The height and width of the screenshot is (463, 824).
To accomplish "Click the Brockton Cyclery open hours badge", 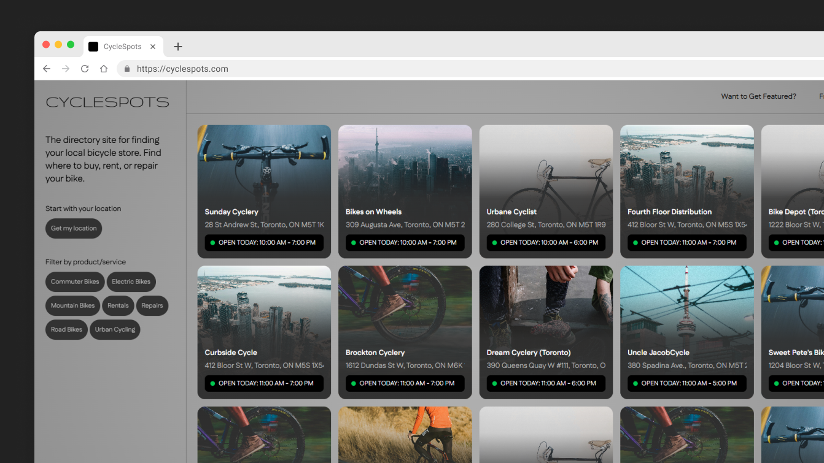I will coord(405,383).
